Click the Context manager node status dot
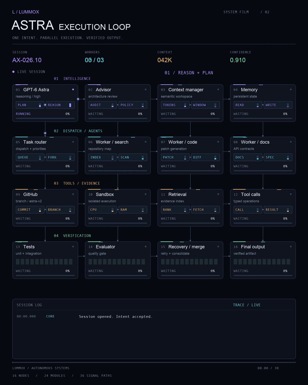This screenshot has width=308, height=385. pos(218,90)
